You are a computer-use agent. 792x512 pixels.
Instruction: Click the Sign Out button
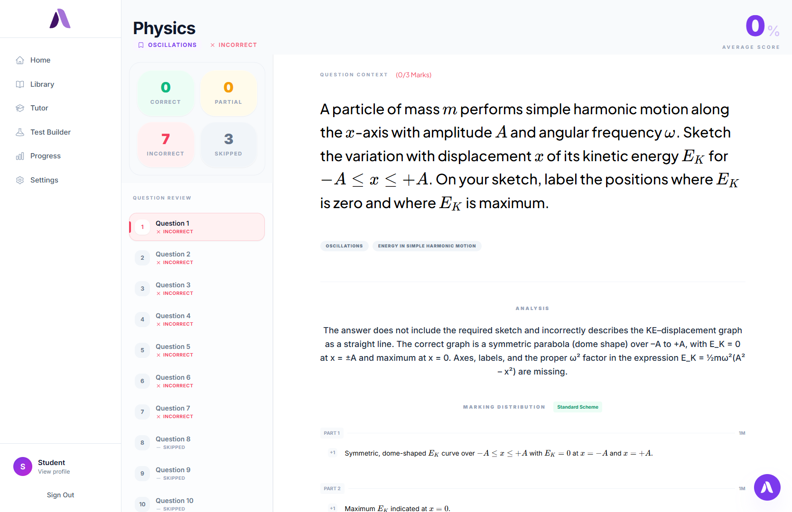point(60,495)
